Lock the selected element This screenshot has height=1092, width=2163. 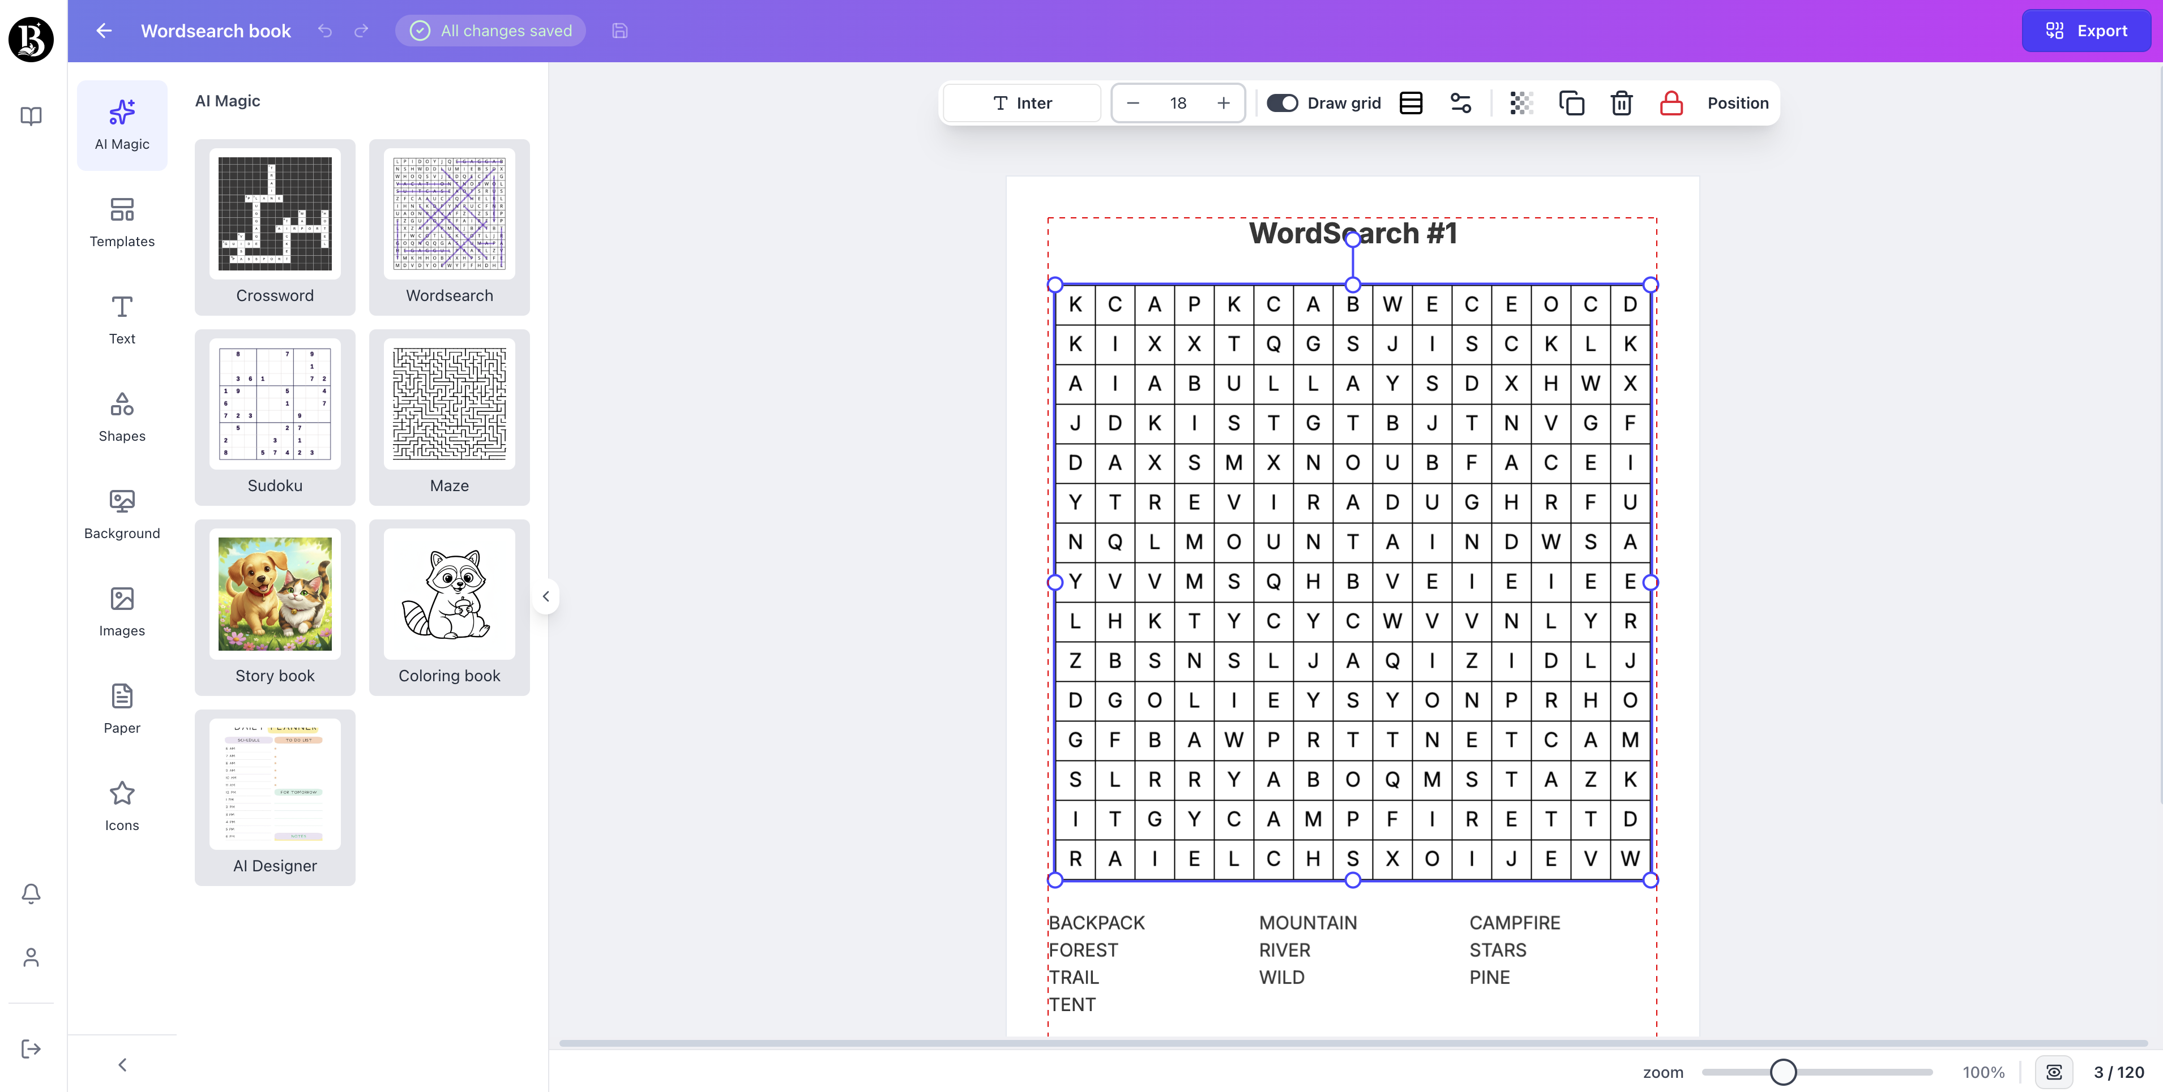[1670, 102]
